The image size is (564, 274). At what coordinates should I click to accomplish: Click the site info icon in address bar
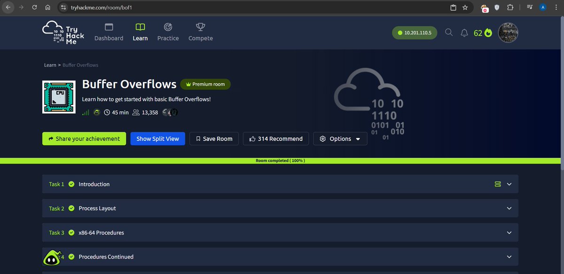coord(64,8)
